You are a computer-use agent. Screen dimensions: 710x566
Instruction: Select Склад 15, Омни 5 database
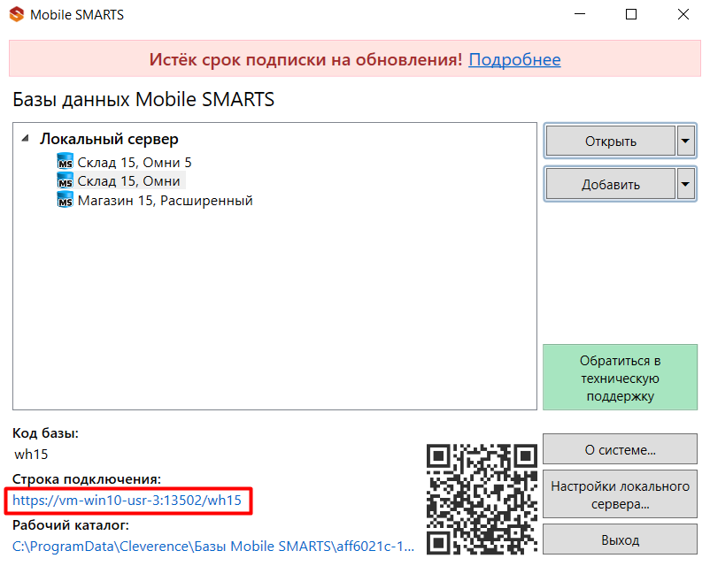135,162
